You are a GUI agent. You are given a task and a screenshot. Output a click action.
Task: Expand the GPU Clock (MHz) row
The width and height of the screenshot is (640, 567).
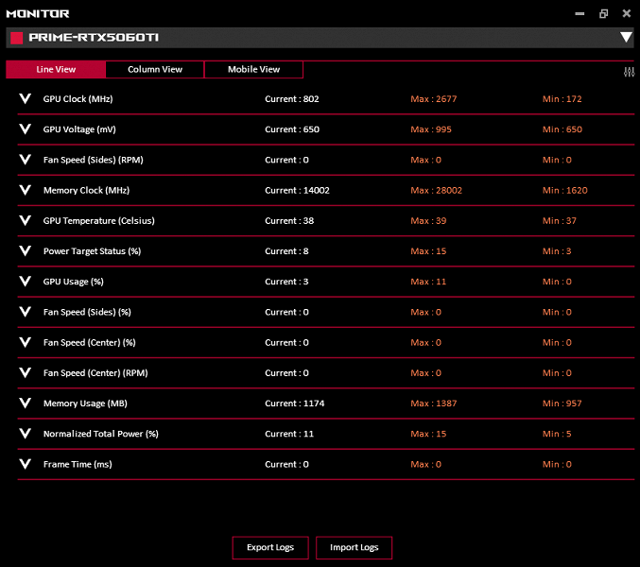(x=26, y=98)
